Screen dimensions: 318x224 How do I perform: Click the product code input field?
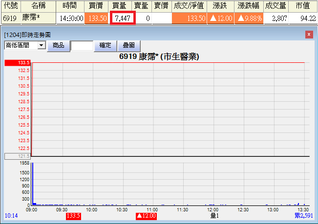82,46
